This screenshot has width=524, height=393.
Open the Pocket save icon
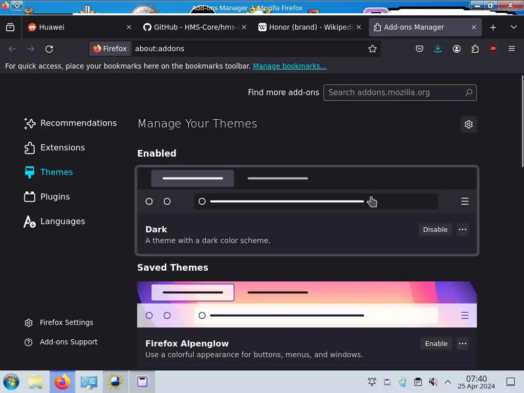420,49
